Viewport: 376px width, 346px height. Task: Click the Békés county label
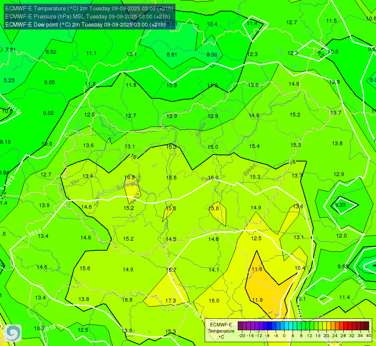coord(250,170)
